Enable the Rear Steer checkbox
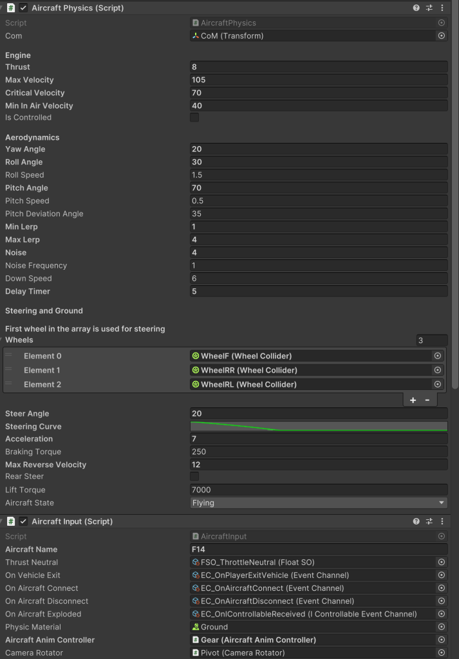The width and height of the screenshot is (459, 659). point(194,476)
